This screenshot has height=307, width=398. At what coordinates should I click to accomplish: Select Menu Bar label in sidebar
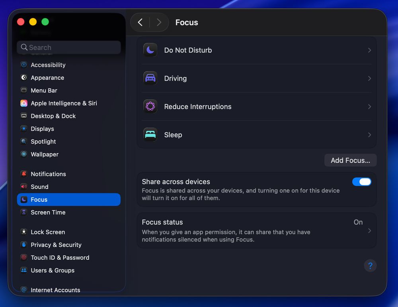(x=44, y=90)
